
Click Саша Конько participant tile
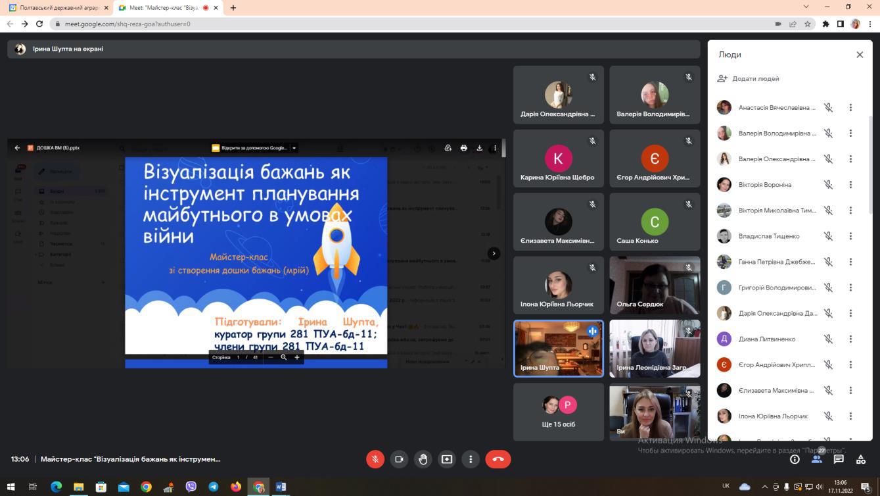655,222
